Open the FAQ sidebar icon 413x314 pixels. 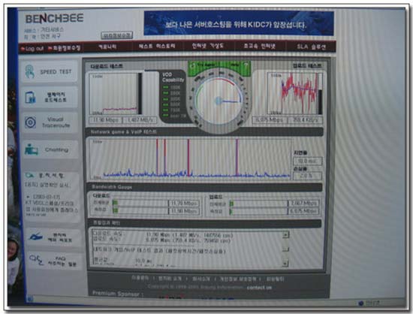[36, 260]
